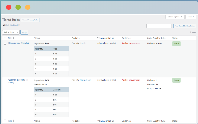Screen dimensions: 198x124
Task: Expand Screen Options panel
Action: pos(175,17)
